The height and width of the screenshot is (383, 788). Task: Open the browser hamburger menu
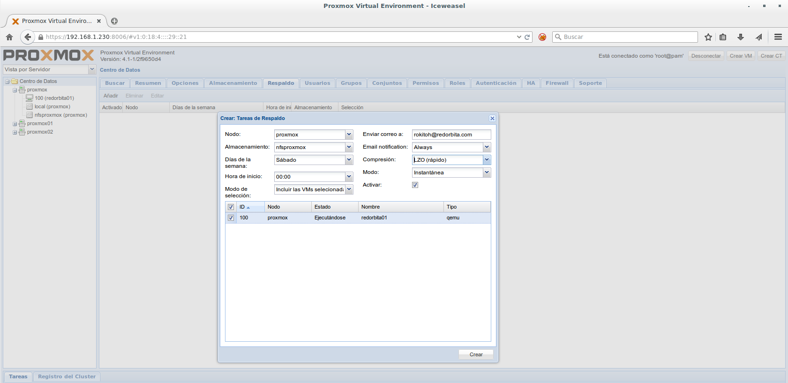(x=778, y=37)
